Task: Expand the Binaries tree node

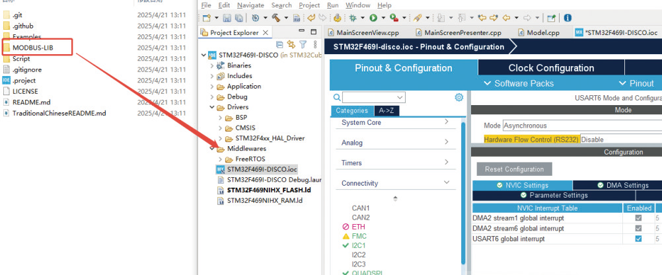Action: [x=212, y=65]
